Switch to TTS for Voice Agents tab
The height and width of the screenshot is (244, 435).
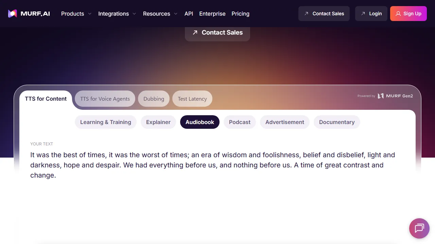click(105, 99)
